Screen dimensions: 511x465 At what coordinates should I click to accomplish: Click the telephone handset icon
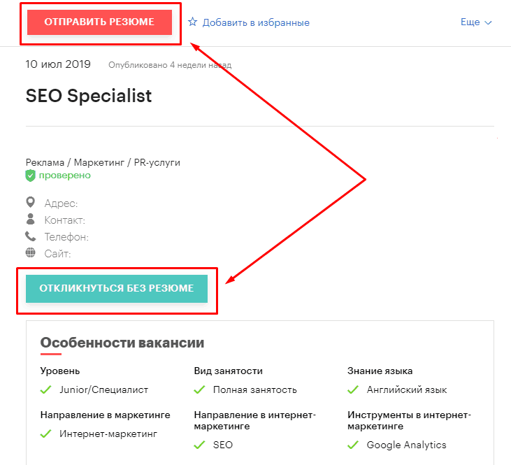click(x=31, y=236)
